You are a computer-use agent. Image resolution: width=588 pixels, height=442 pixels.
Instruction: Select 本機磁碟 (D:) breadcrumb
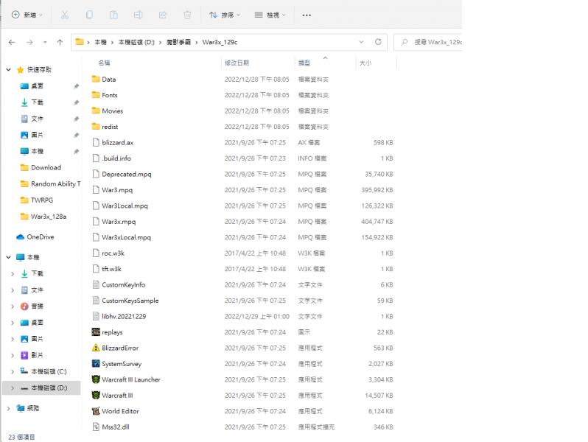136,42
